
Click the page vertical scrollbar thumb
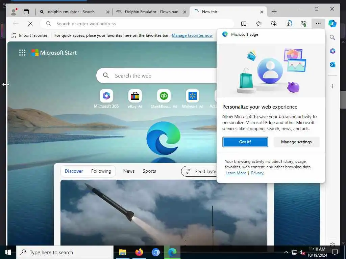343,99
